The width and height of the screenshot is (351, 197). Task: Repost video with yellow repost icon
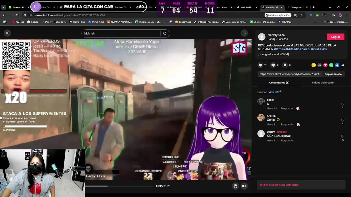[313, 65]
